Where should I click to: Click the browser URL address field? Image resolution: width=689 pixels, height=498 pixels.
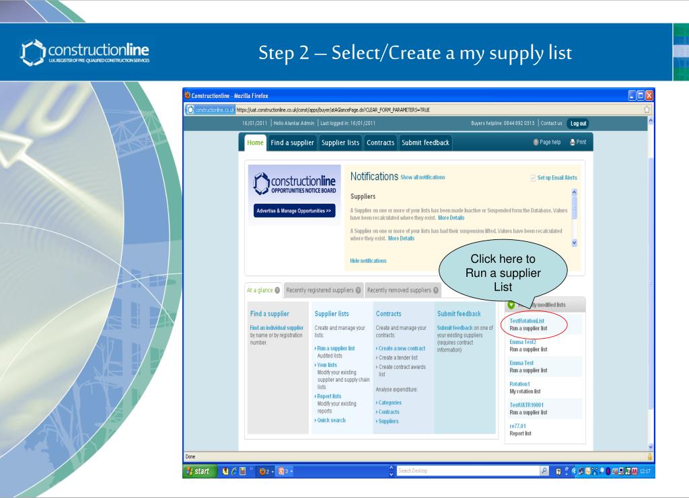[x=439, y=110]
